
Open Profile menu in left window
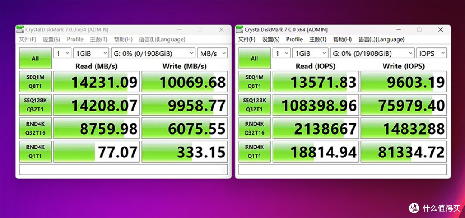(75, 40)
